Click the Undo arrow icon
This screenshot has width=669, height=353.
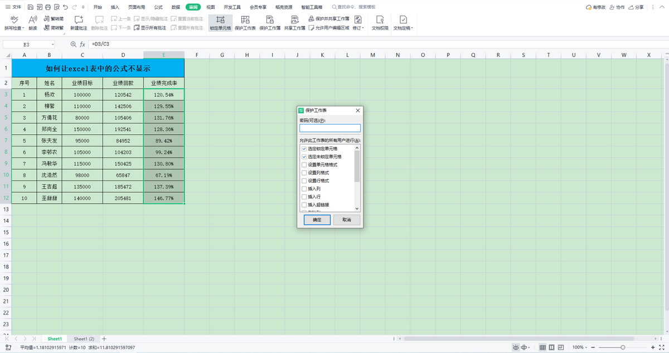click(x=65, y=7)
